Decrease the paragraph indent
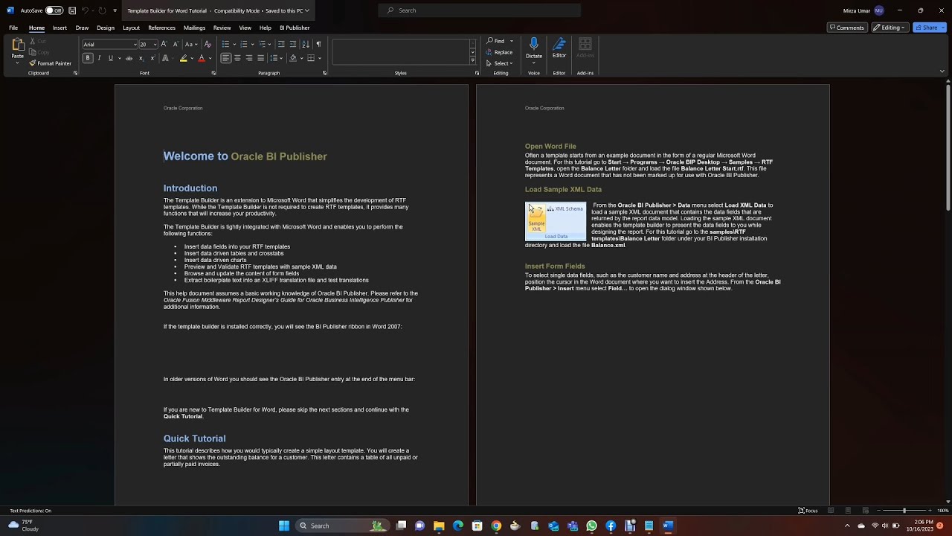 coord(280,44)
